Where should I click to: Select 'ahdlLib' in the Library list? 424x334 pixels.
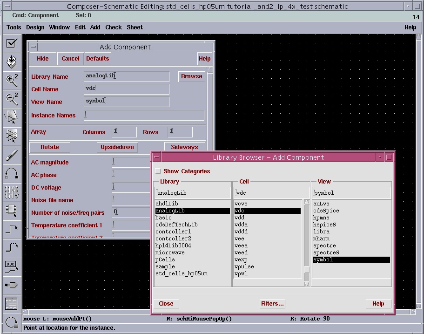pos(193,204)
